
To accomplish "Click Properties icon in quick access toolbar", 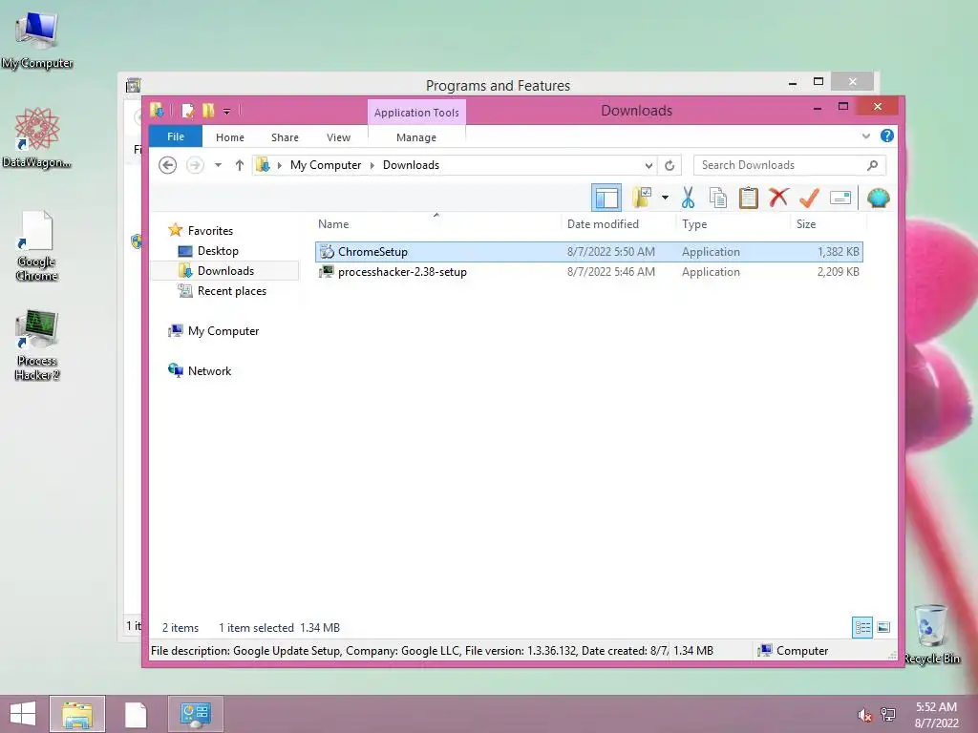I will (187, 111).
